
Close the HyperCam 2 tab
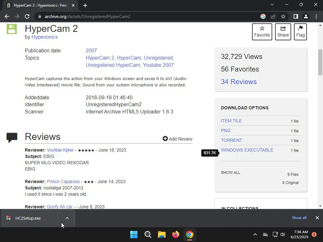click(x=73, y=6)
